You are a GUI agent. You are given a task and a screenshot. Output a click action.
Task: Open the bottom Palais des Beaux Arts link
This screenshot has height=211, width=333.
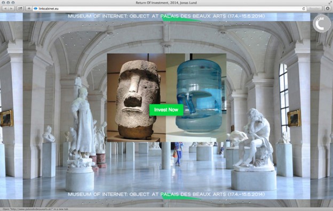point(193,194)
